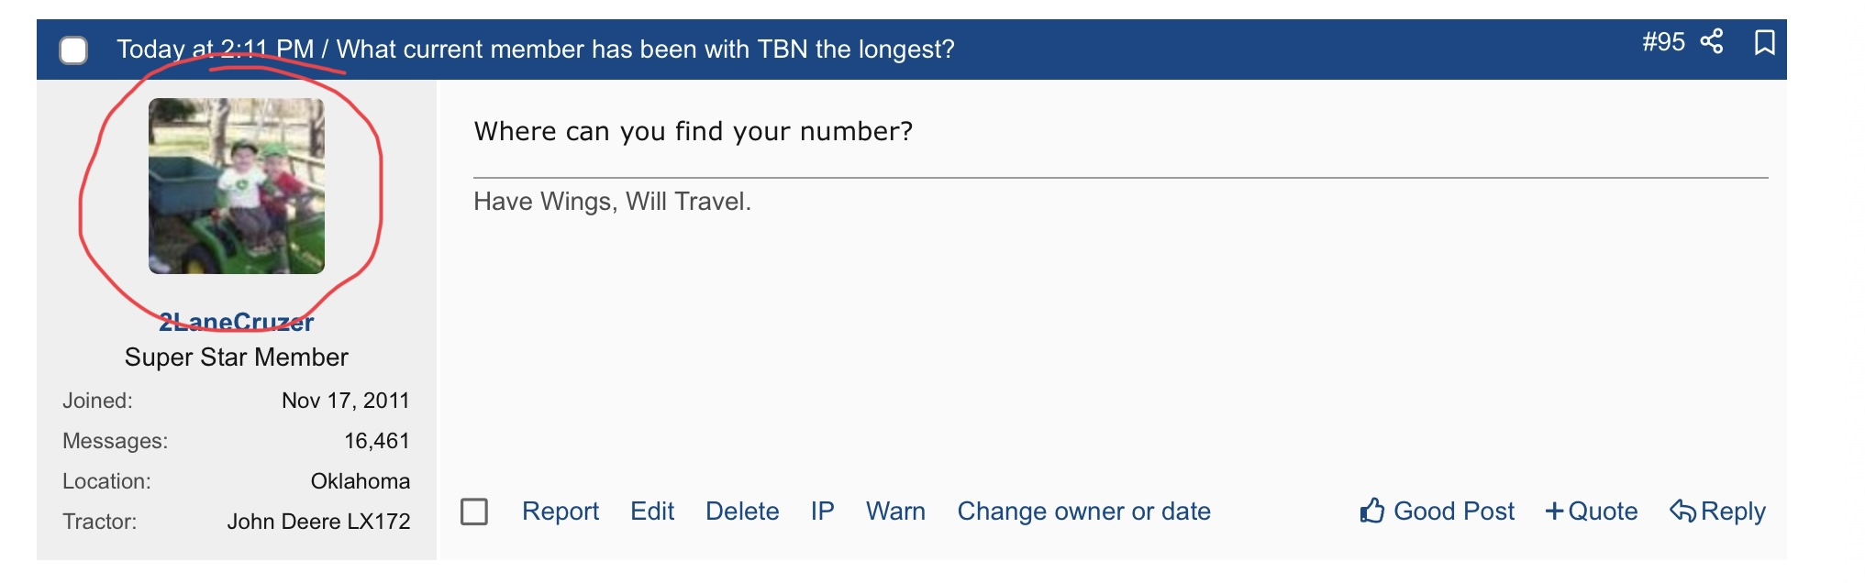1865x583 pixels.
Task: Report this post
Action: pyautogui.click(x=561, y=511)
